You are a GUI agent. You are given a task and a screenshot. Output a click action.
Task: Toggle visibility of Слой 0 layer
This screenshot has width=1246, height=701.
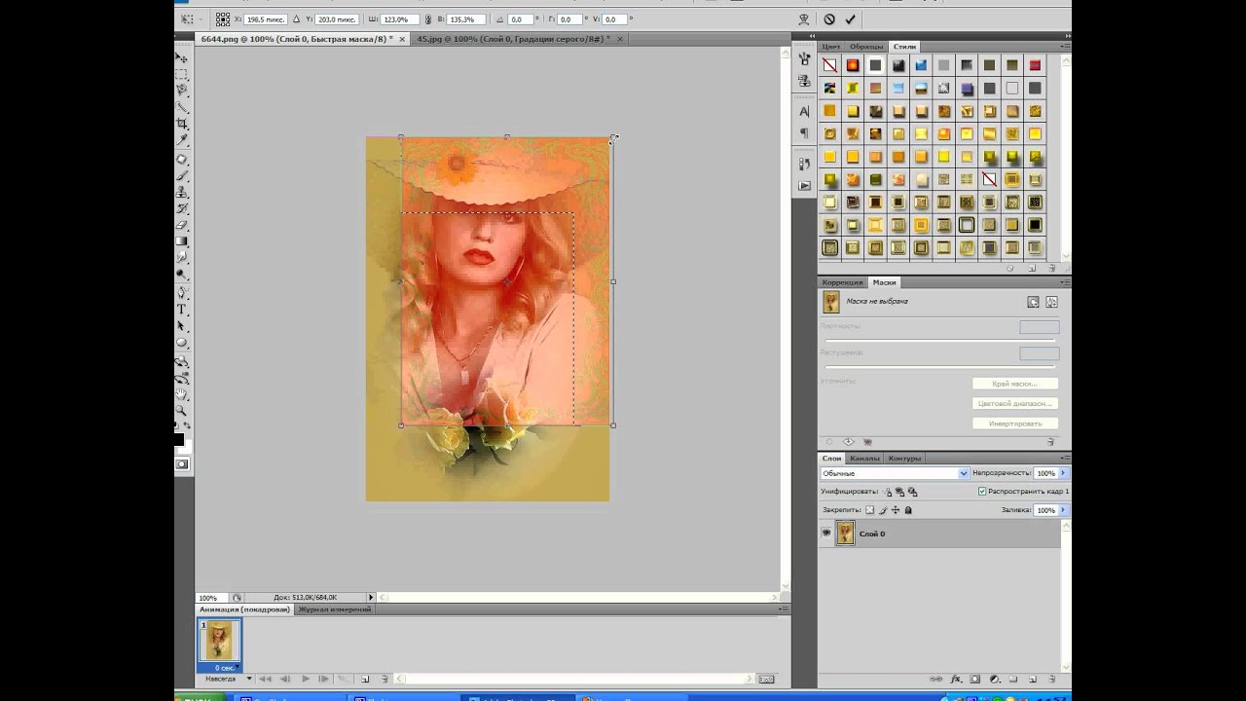point(826,533)
